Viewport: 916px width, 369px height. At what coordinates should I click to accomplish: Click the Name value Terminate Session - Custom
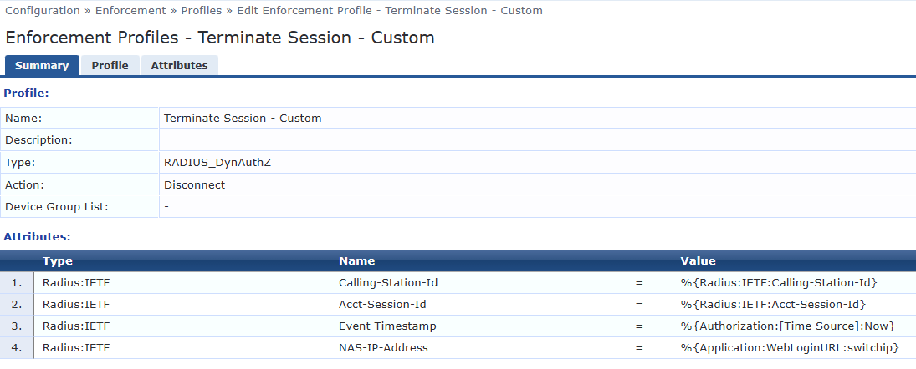(x=243, y=118)
